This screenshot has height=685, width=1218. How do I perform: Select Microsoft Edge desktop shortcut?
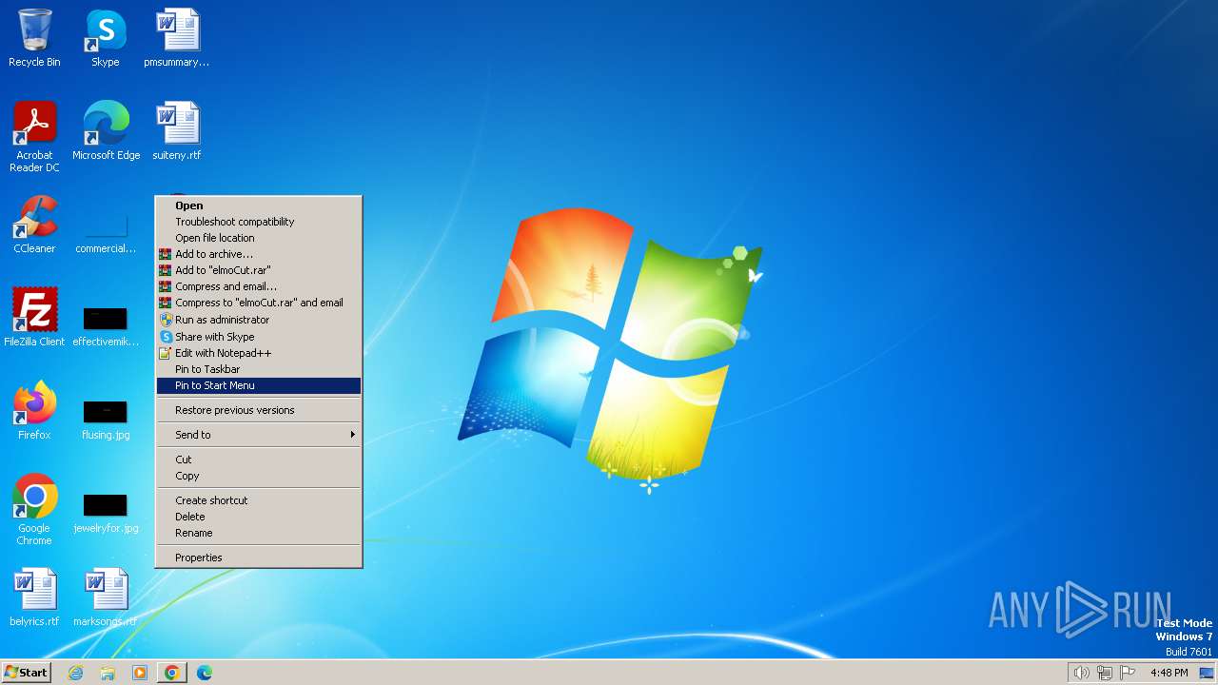tap(106, 131)
